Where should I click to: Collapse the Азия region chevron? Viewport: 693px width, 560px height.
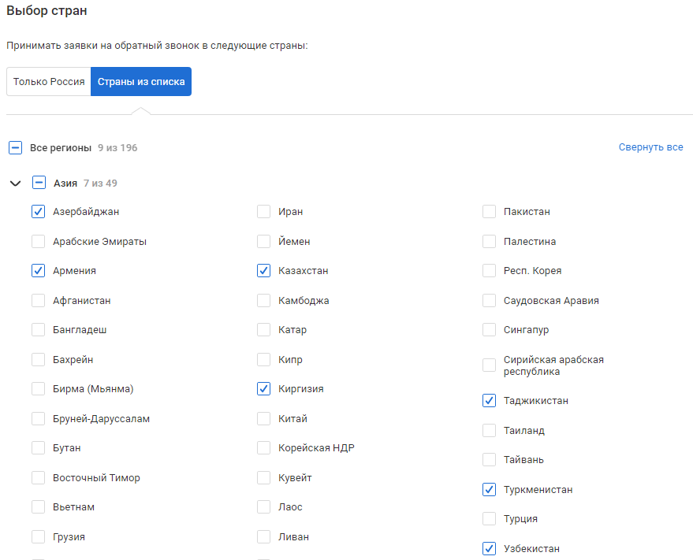click(x=16, y=183)
